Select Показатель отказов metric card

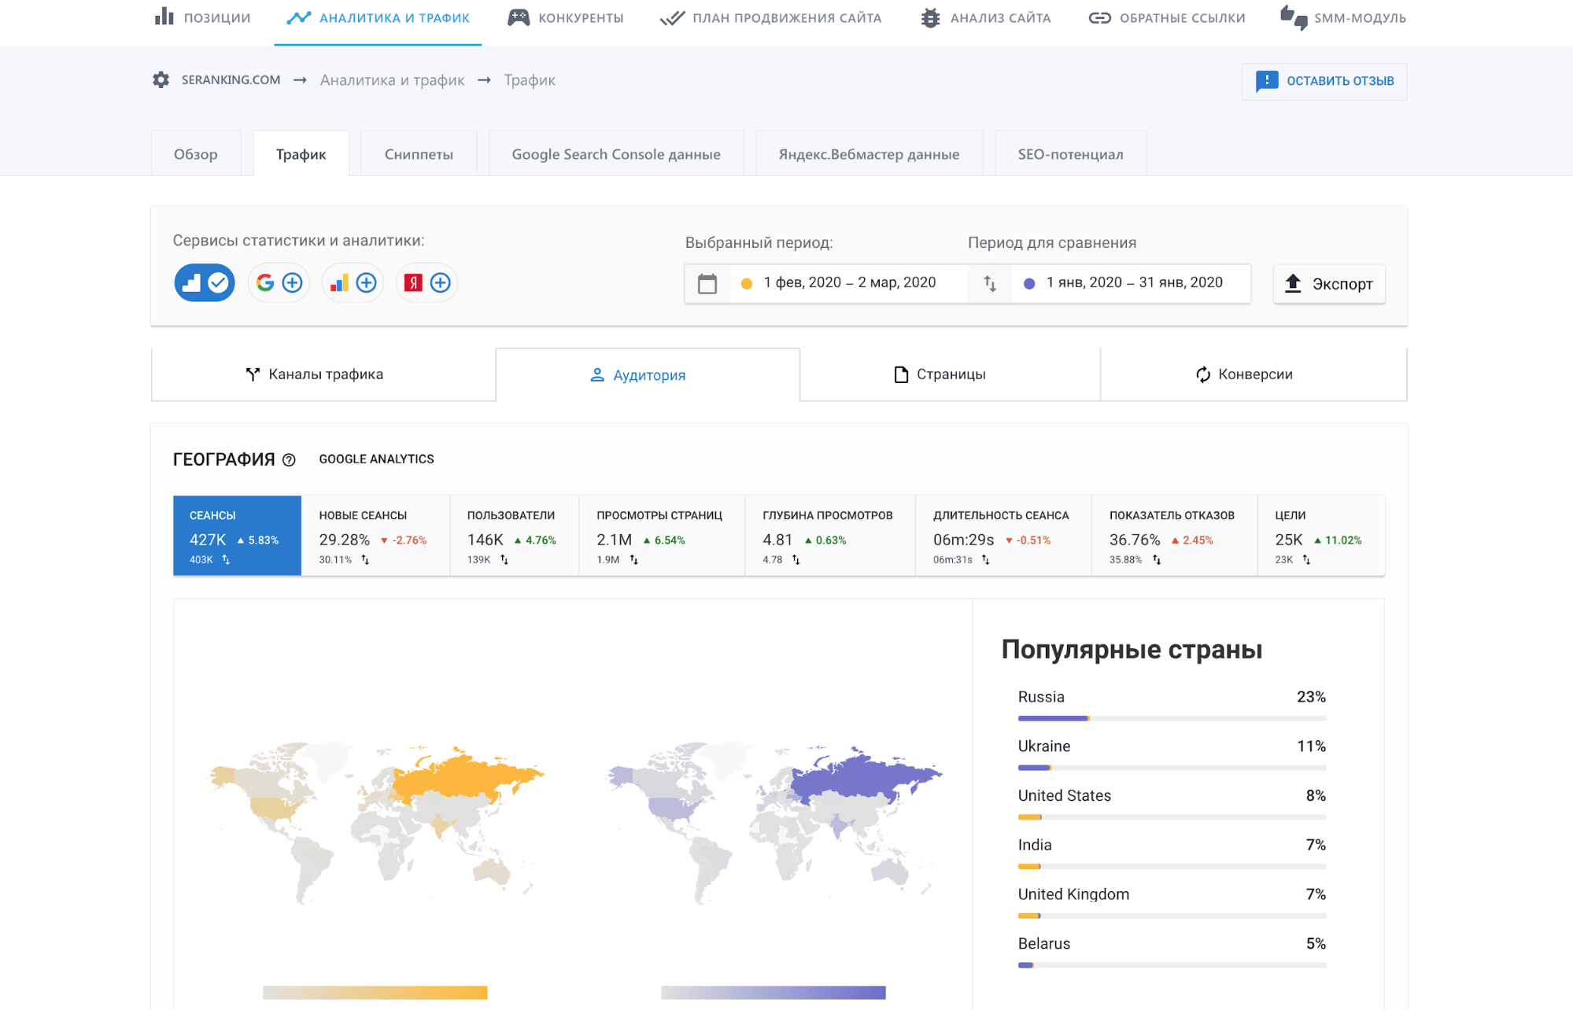(1174, 536)
